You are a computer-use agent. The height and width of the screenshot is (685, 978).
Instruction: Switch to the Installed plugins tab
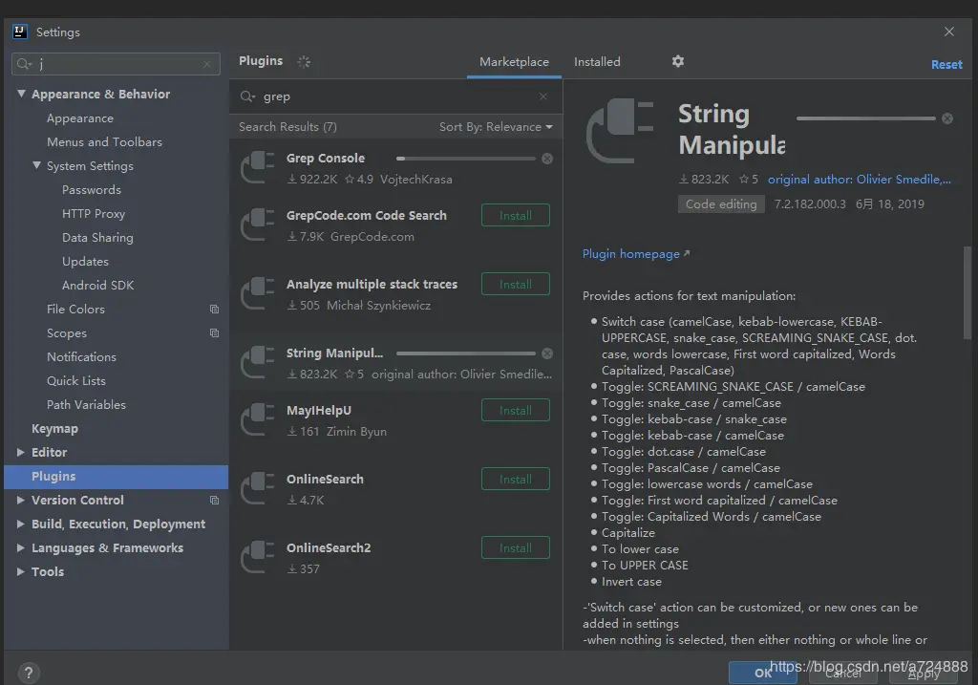tap(597, 62)
